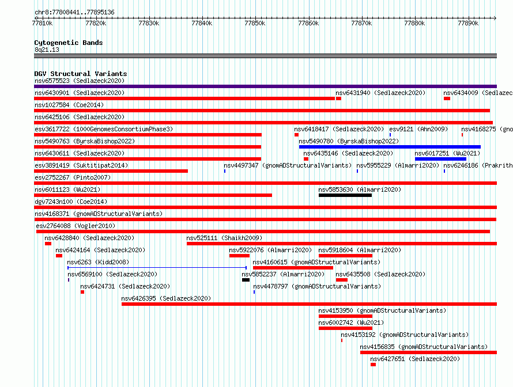
Task: Click the Cytogenetic Bands track title
Action: (x=69, y=43)
